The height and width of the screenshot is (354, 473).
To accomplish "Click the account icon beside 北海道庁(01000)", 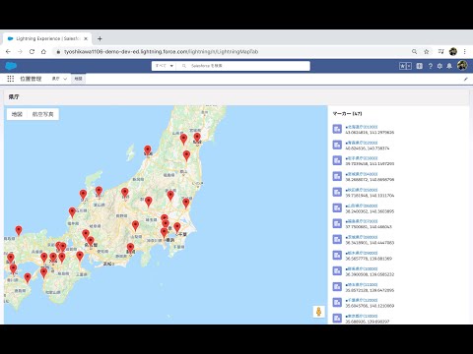I will pos(337,129).
